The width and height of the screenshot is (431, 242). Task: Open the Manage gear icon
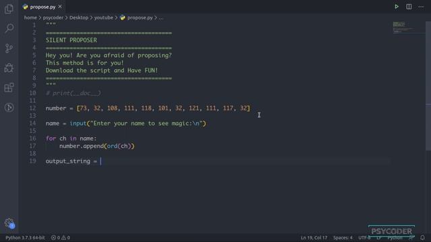9,223
